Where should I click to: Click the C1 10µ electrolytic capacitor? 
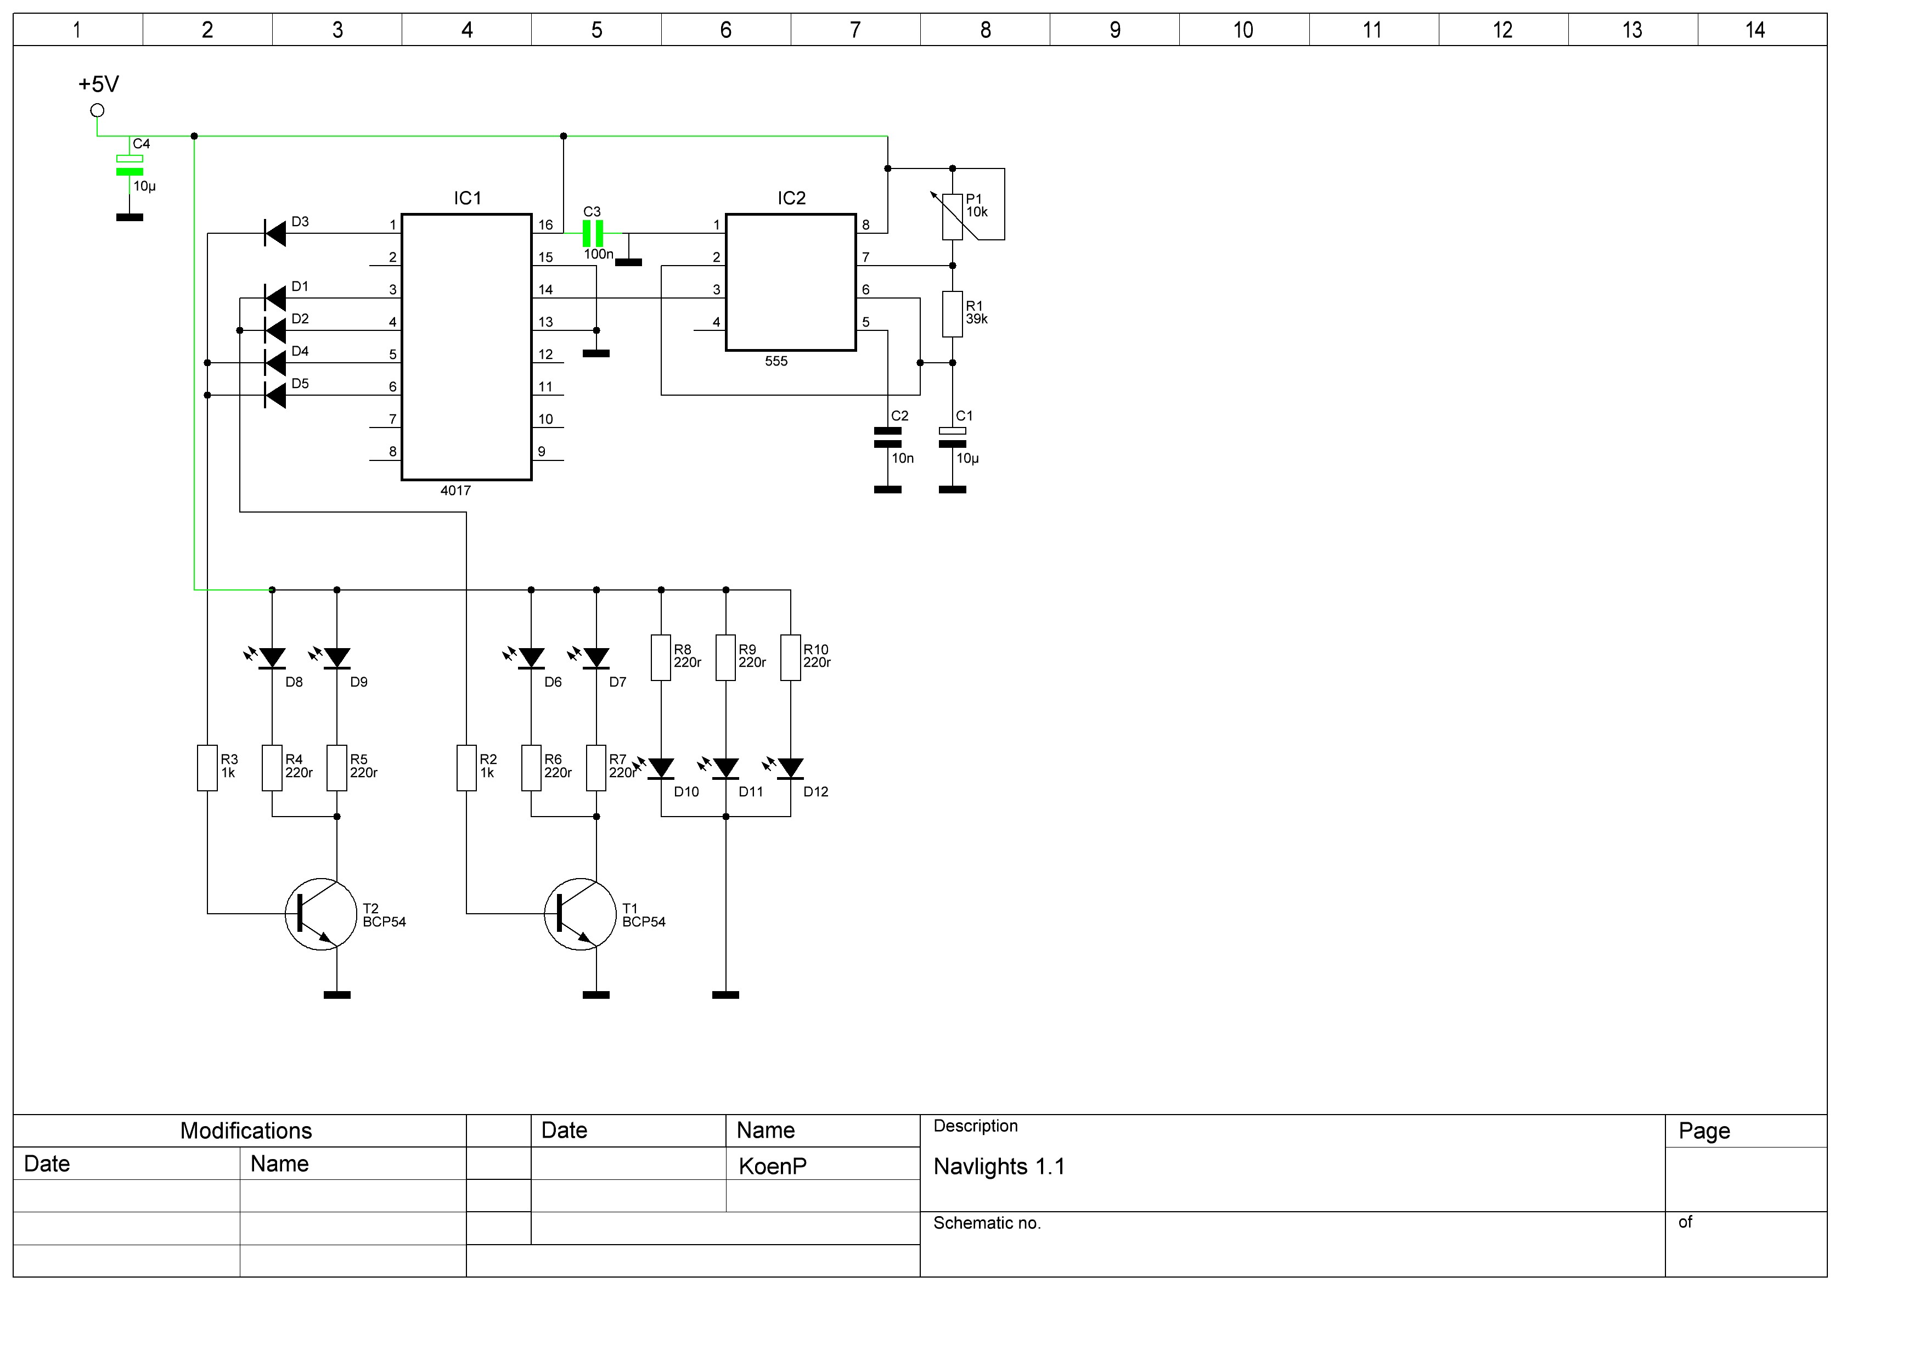(x=953, y=437)
